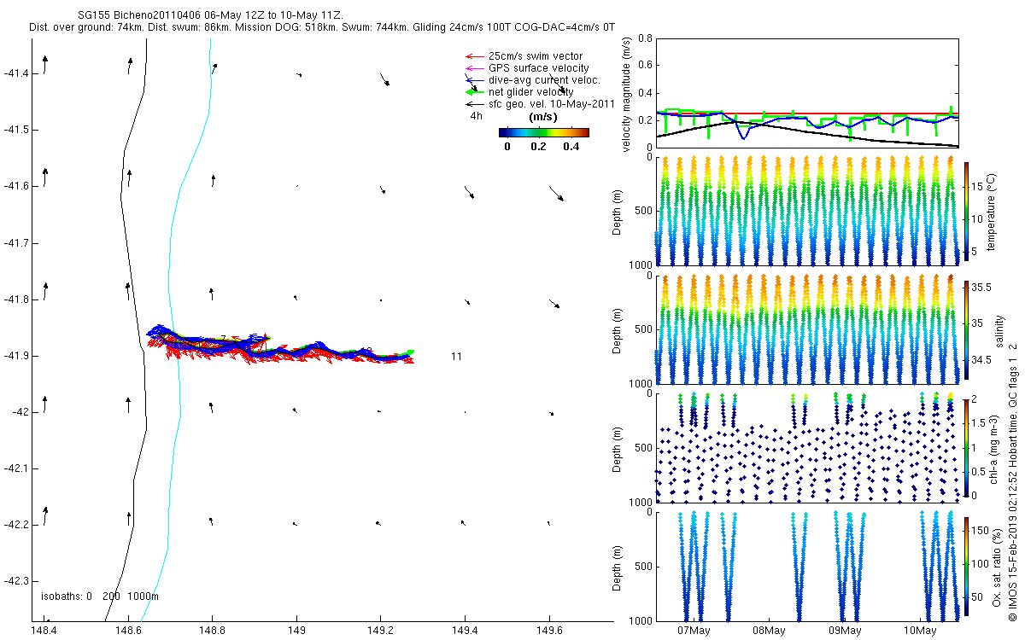The height and width of the screenshot is (640, 1025).
Task: Click the temperature colorbar
Action: (966, 212)
